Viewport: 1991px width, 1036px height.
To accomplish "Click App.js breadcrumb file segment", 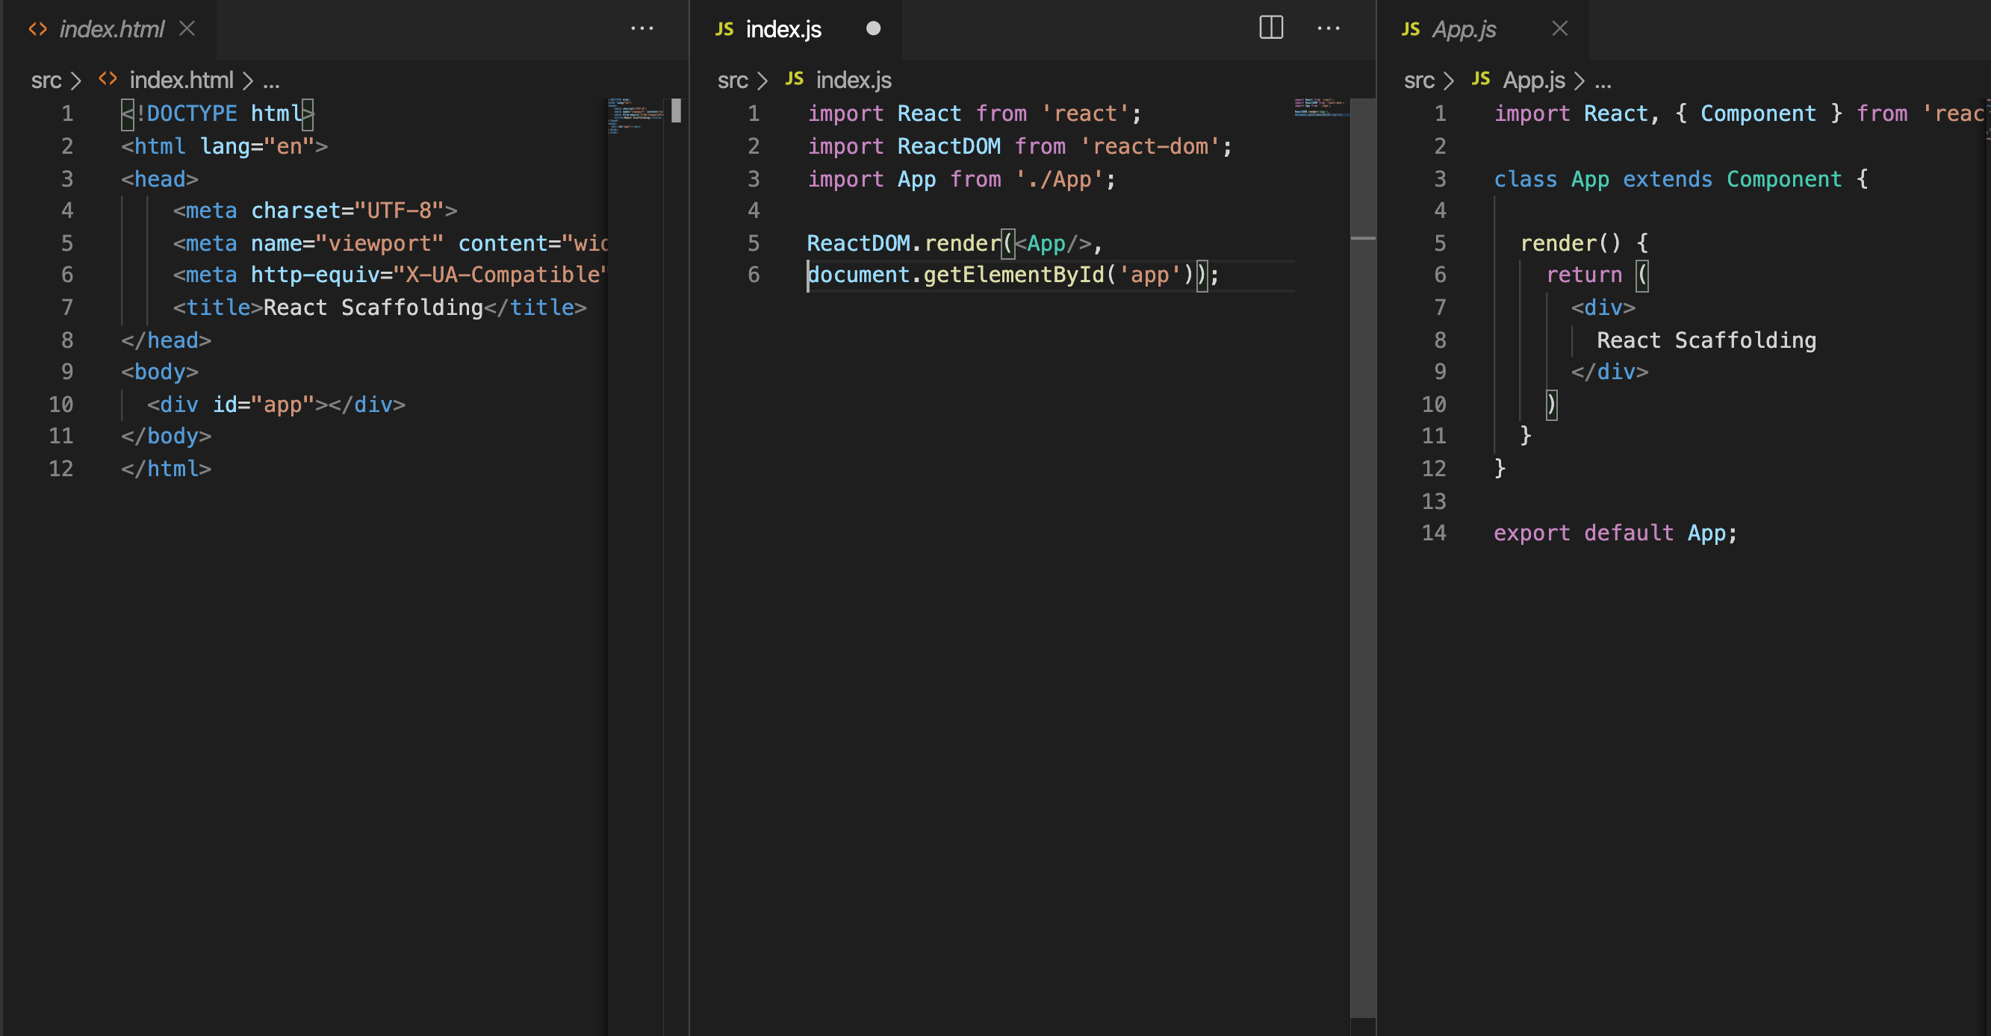I will click(1533, 81).
